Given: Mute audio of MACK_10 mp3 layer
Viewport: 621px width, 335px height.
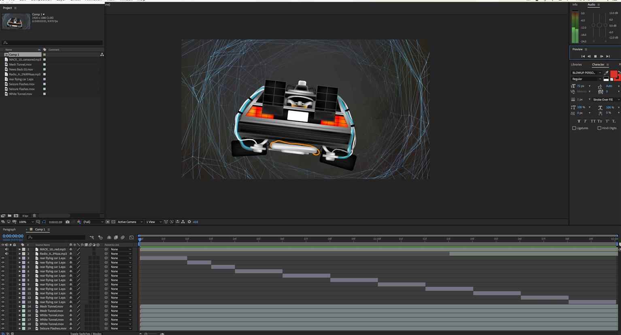Looking at the screenshot, I should click(x=6, y=250).
